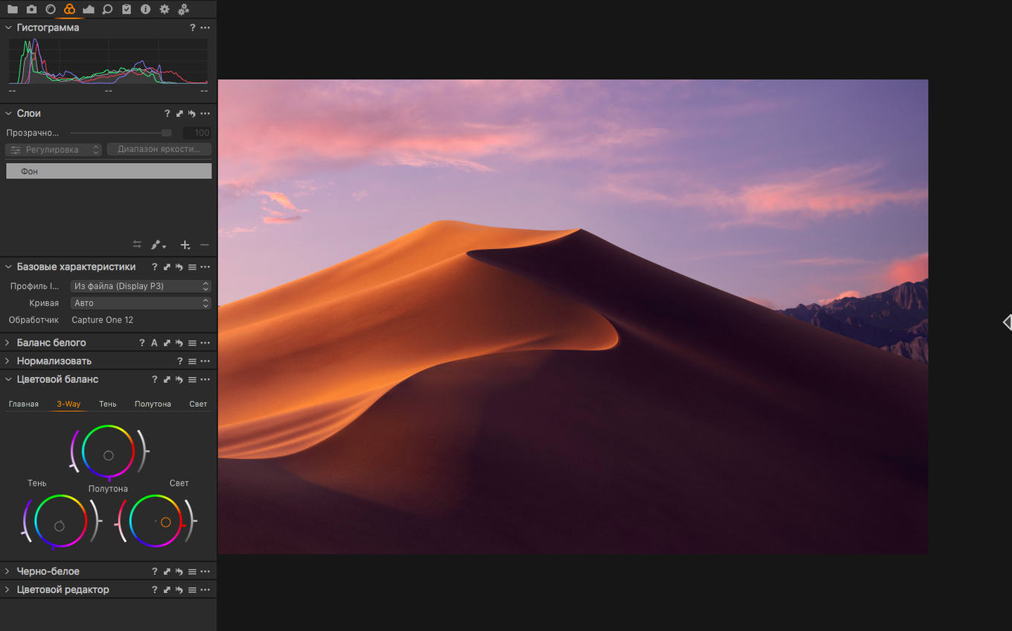The height and width of the screenshot is (631, 1012).
Task: Open the Lens tool tab circle icon
Action: tap(51, 9)
